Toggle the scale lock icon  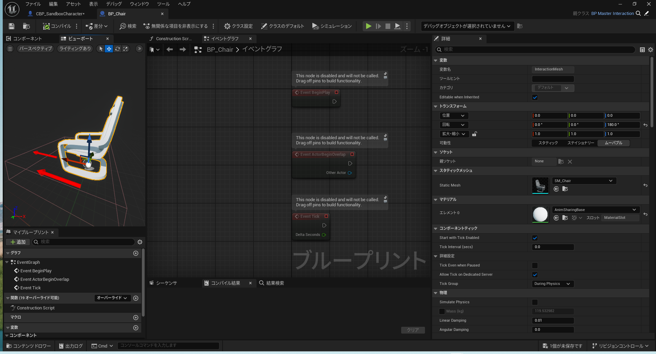click(x=474, y=134)
